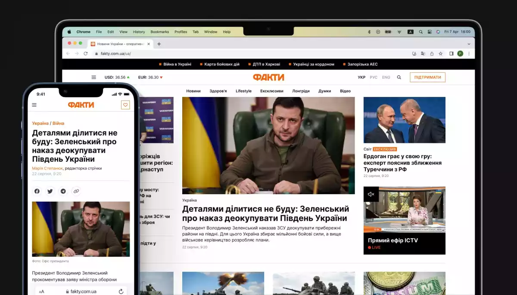Open a new Chrome tab
The image size is (517, 295).
(x=159, y=44)
